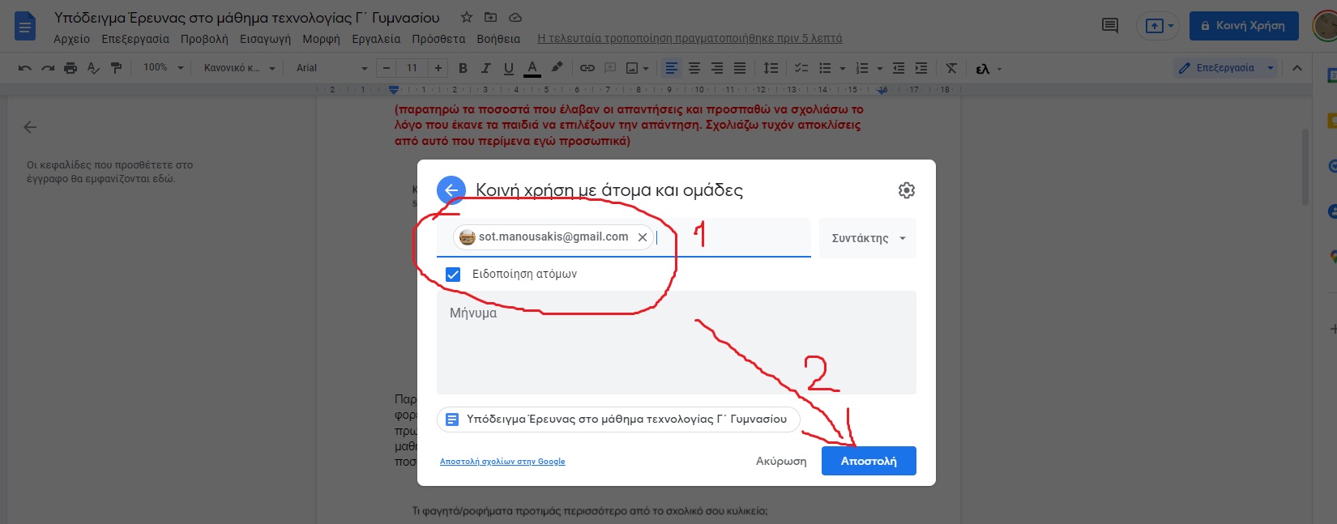Open the share settings gear icon
The height and width of the screenshot is (524, 1337).
[x=907, y=190]
